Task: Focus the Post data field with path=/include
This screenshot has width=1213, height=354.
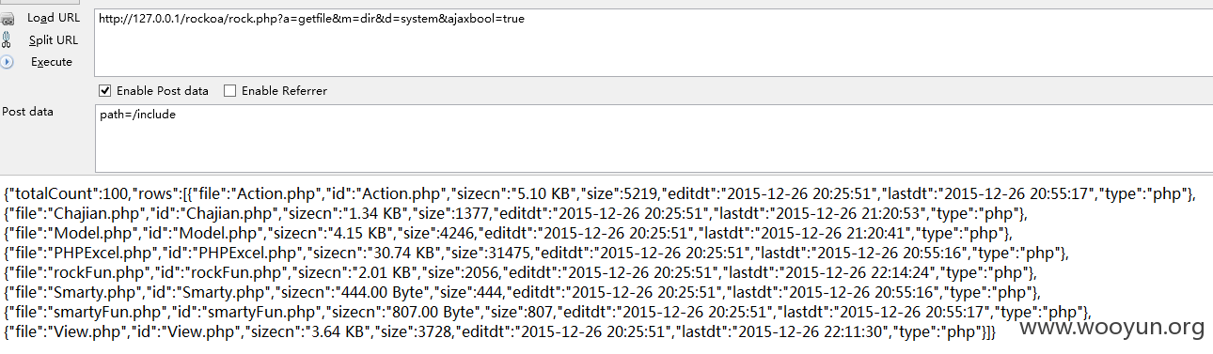Action: pos(654,138)
